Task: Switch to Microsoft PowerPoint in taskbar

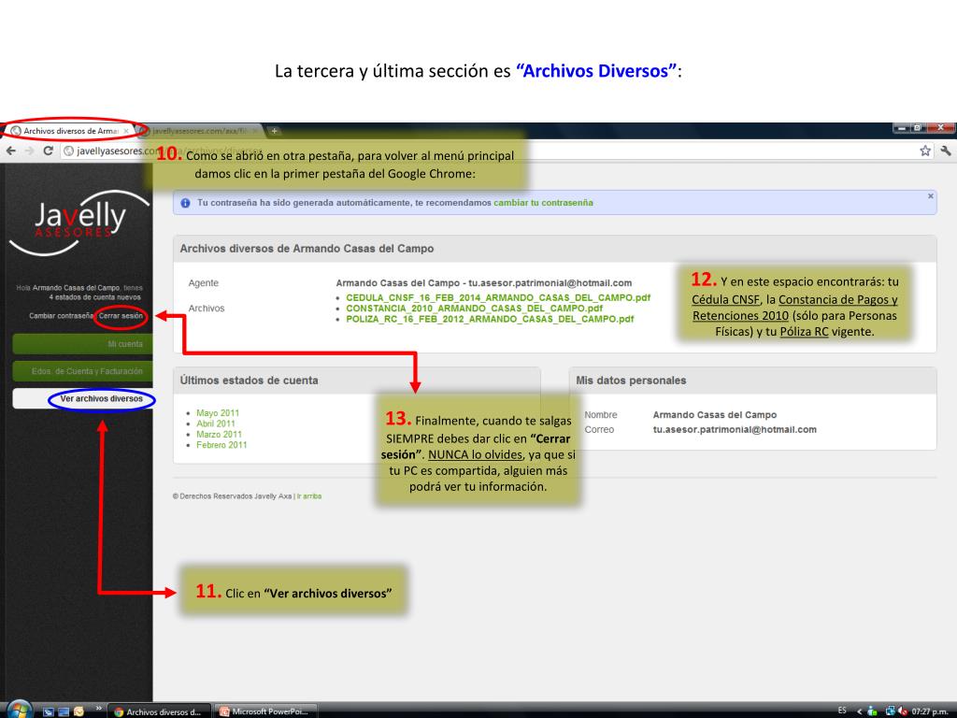Action: coord(265,711)
